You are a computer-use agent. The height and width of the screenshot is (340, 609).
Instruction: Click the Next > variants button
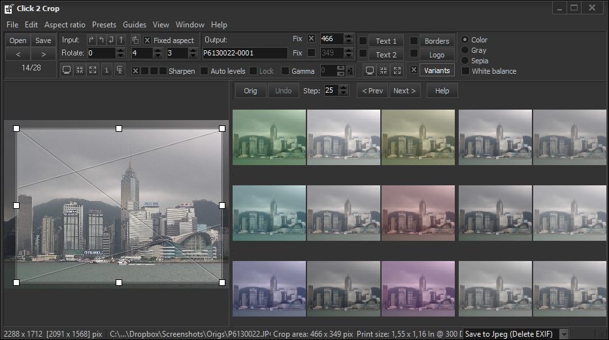click(404, 91)
